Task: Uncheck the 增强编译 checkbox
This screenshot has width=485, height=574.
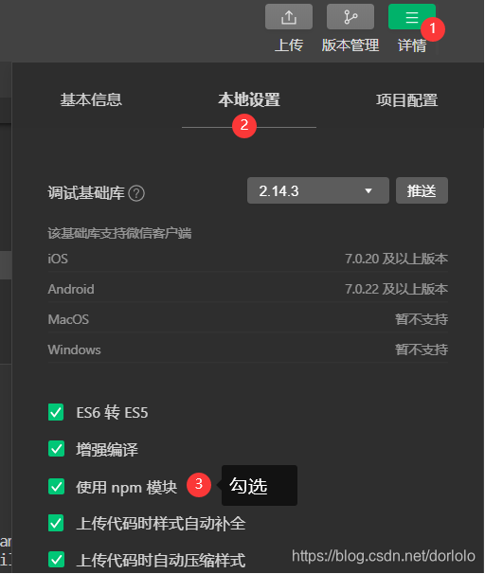Action: (56, 449)
